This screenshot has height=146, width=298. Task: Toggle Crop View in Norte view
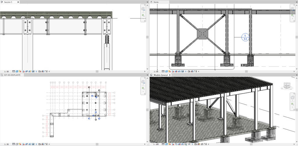pos(176,71)
